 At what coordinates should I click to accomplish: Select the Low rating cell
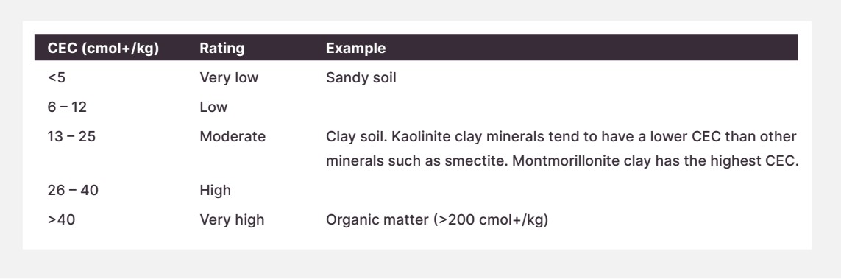point(213,107)
